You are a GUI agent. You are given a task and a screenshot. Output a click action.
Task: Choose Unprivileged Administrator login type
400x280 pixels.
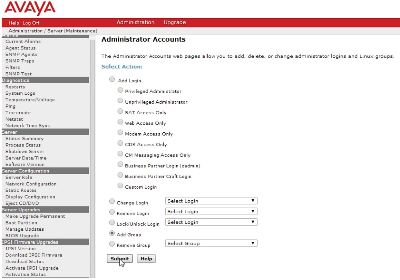click(x=120, y=101)
